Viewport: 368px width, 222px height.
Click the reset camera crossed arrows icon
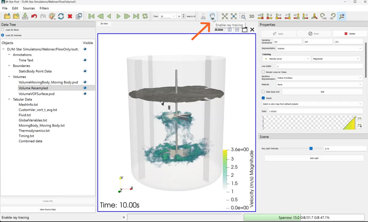tap(225, 16)
